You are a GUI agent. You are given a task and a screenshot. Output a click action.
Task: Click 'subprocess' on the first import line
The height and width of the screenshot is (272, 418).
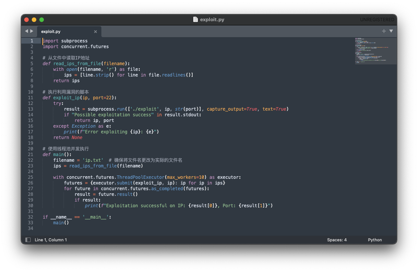75,41
